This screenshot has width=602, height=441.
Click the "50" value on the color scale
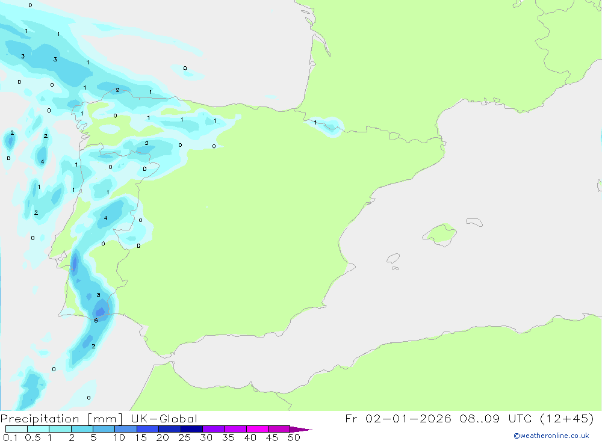pos(294,437)
